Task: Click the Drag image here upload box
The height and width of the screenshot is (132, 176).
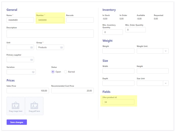Action: tap(15, 106)
